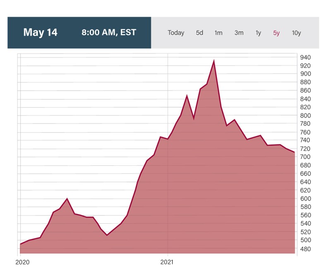The image size is (331, 280).
Task: Click the highlighted 5y range
Action: pos(276,33)
